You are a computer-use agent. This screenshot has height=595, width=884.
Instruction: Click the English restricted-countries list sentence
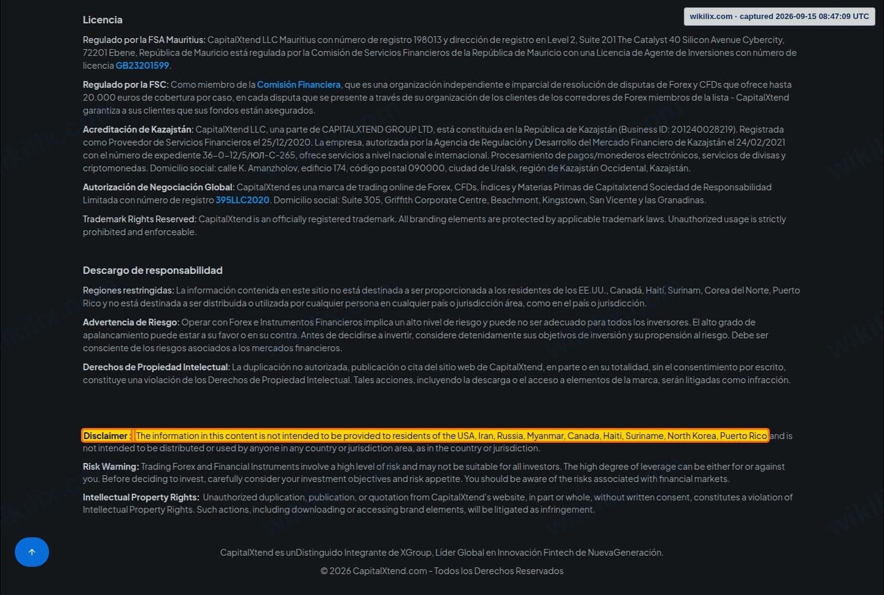pyautogui.click(x=451, y=436)
